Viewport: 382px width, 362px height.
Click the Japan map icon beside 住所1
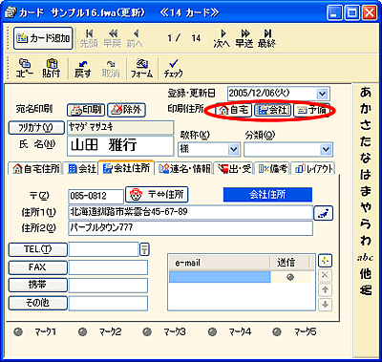point(324,213)
